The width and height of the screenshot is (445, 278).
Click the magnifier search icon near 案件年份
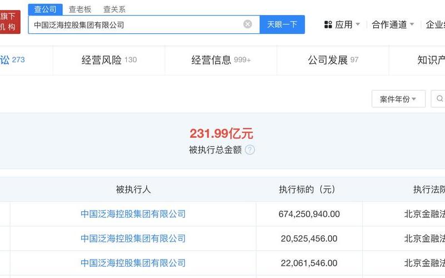tap(439, 99)
